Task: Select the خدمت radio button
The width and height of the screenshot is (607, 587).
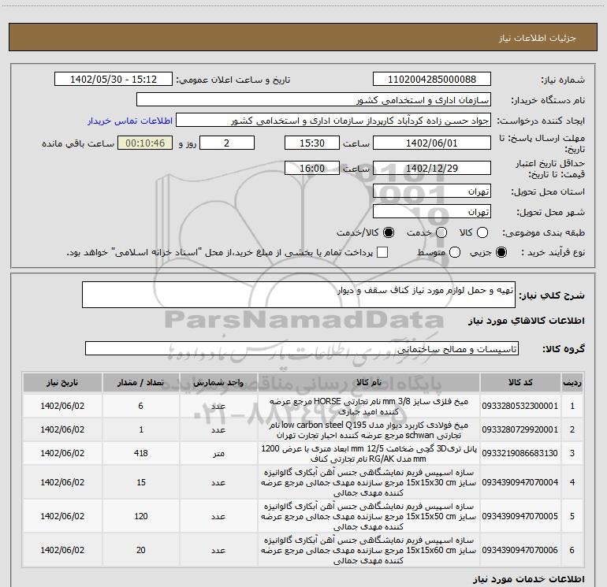Action: (441, 232)
